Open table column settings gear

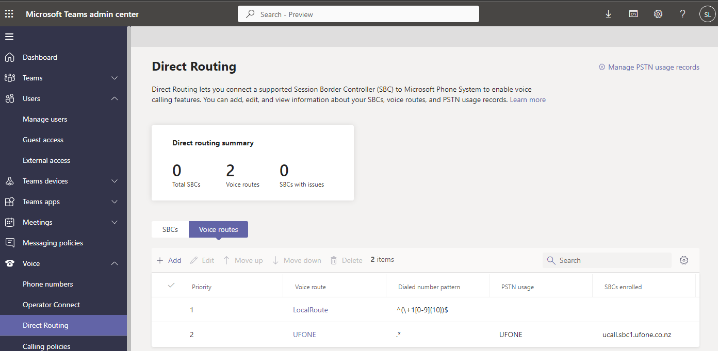(684, 260)
